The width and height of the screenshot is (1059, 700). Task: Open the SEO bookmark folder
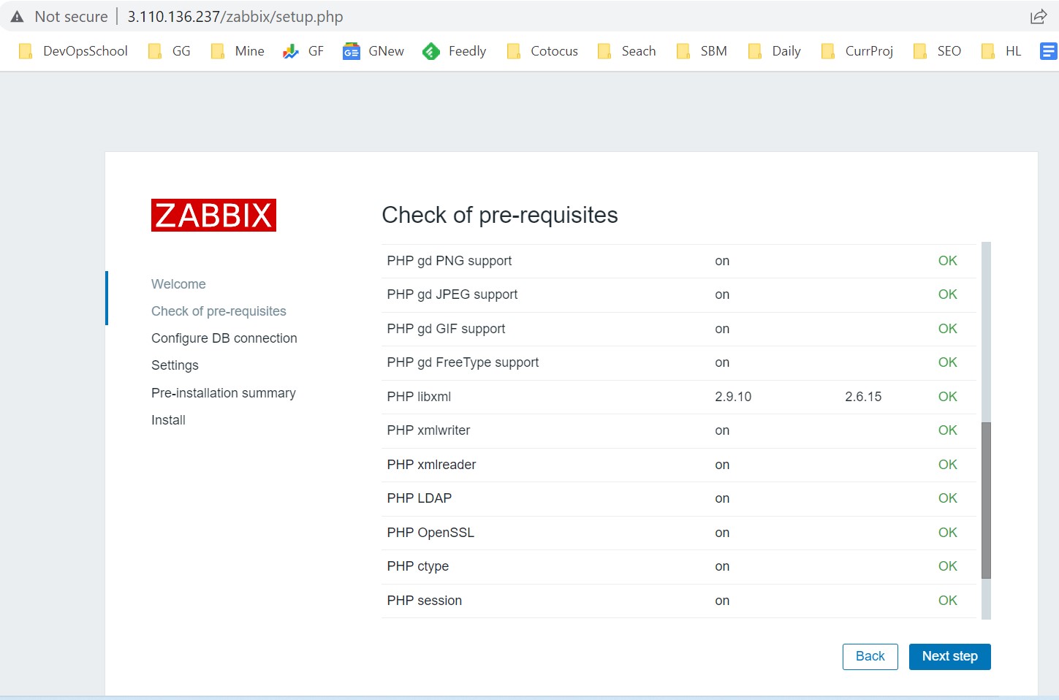click(938, 51)
